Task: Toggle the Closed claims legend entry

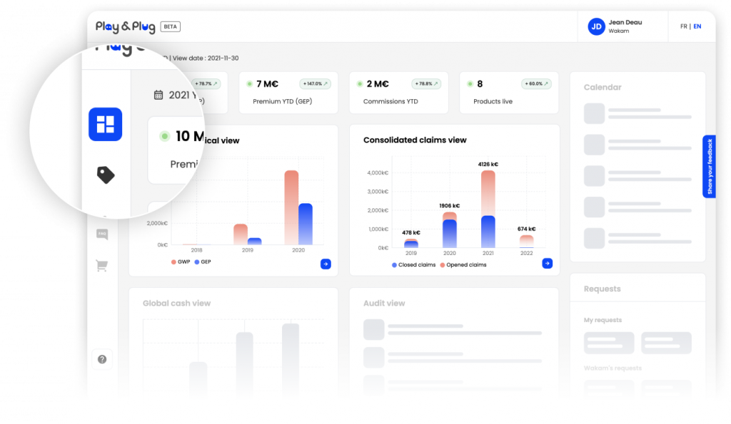Action: coord(413,265)
